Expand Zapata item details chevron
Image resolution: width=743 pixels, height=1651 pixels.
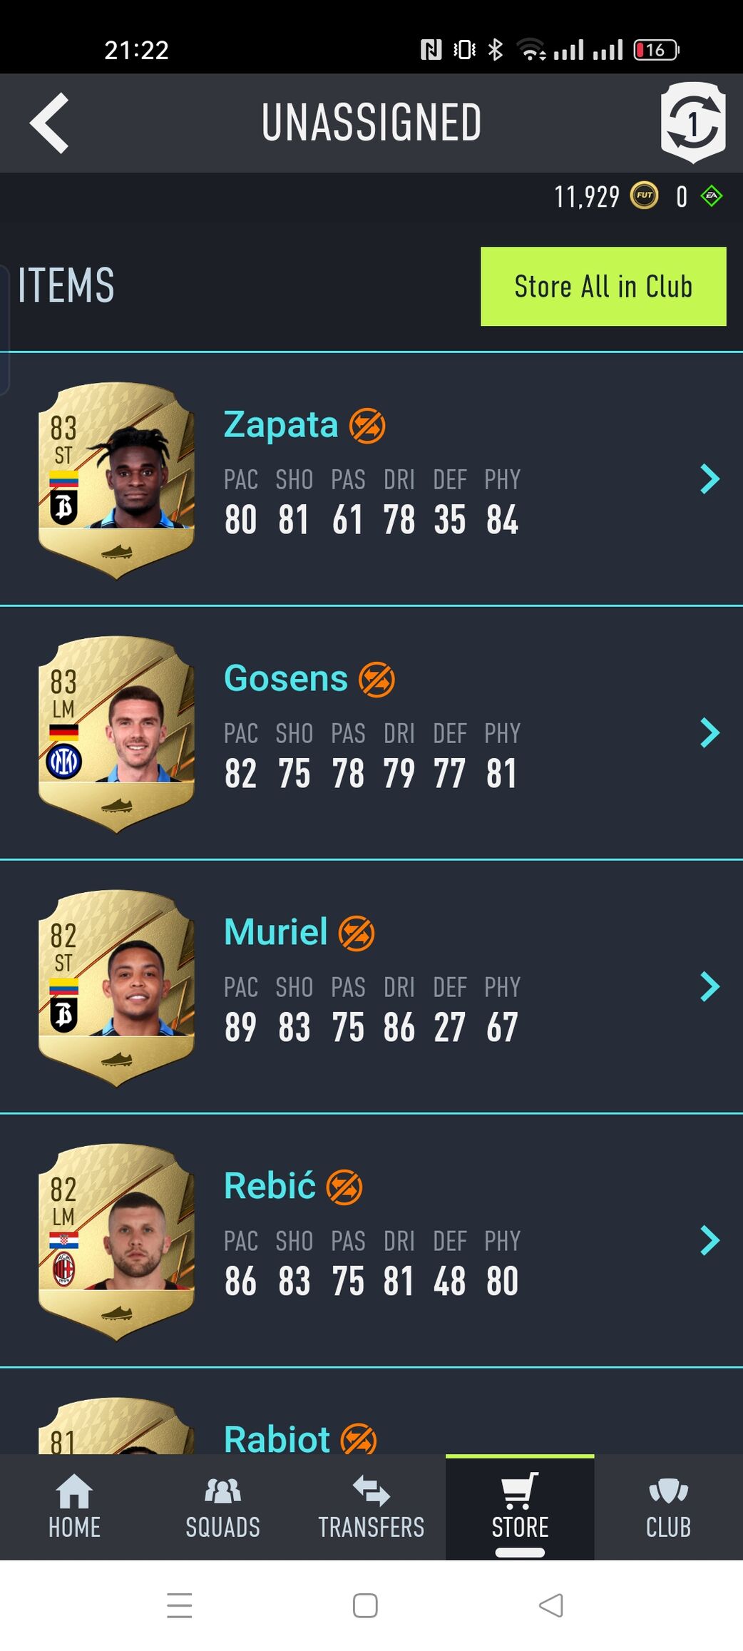tap(709, 479)
